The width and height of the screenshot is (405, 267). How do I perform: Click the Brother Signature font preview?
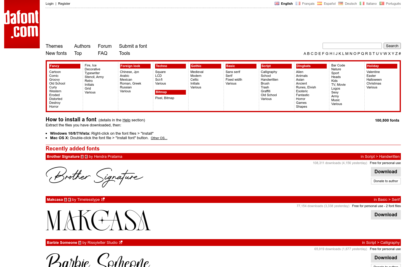click(x=95, y=177)
